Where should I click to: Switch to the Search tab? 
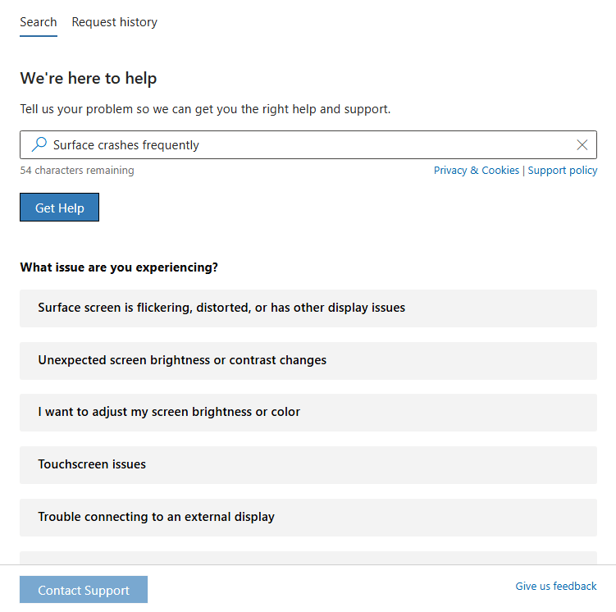[x=39, y=22]
